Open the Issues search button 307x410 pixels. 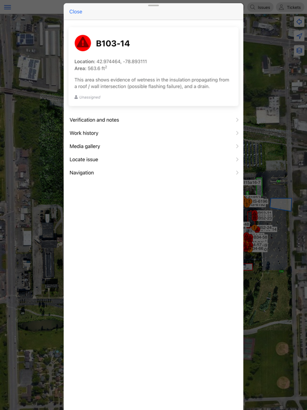click(260, 7)
